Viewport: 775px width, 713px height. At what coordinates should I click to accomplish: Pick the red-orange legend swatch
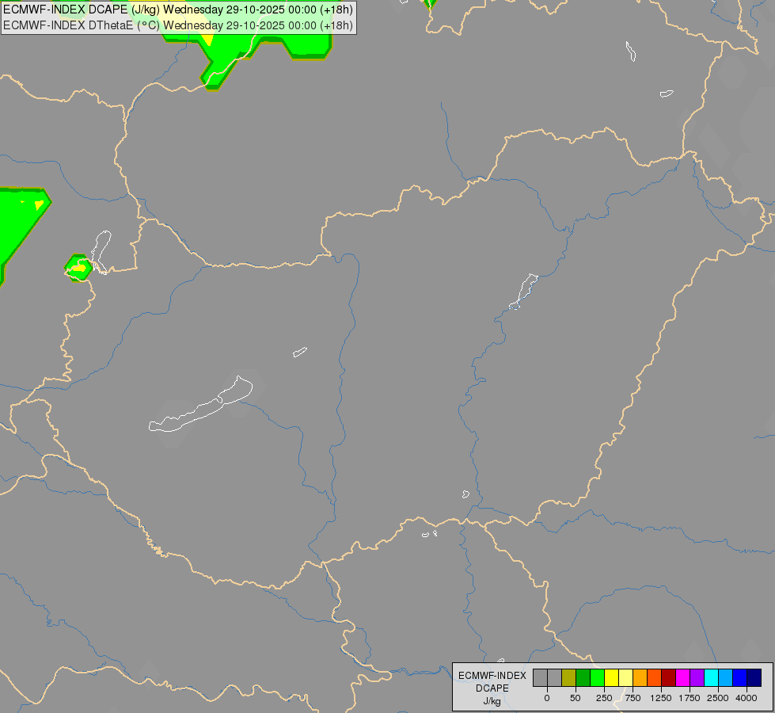(x=655, y=678)
